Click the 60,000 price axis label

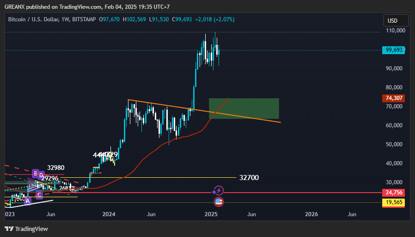394,125
